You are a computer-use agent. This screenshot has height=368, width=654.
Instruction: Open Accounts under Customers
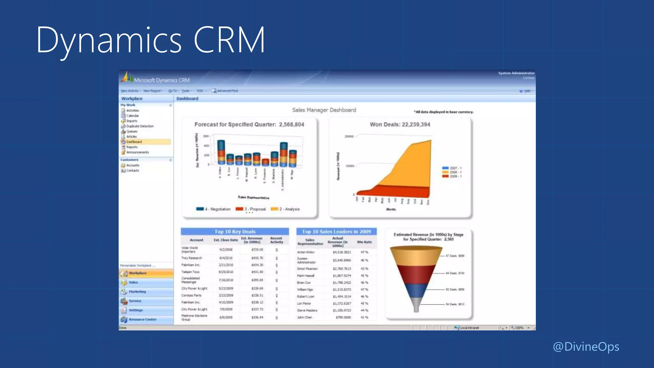[133, 165]
